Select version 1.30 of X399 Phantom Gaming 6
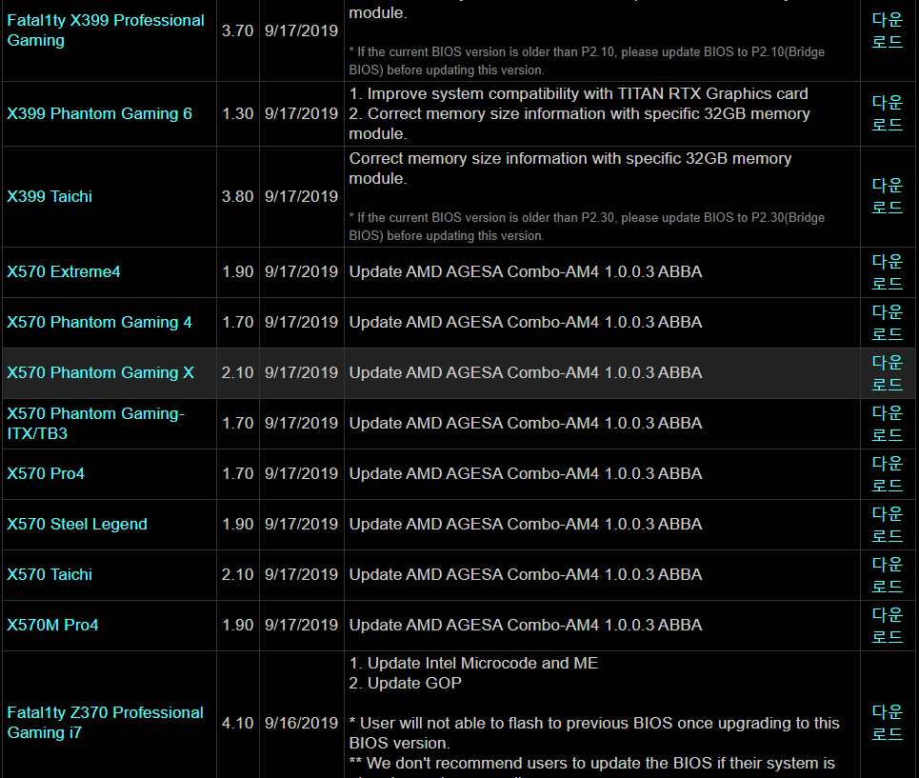This screenshot has width=919, height=778. [237, 113]
